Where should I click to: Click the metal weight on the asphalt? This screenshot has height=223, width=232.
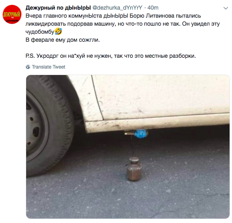(134, 169)
